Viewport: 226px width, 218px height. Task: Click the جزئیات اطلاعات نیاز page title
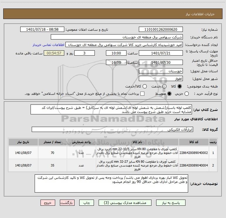200,14
